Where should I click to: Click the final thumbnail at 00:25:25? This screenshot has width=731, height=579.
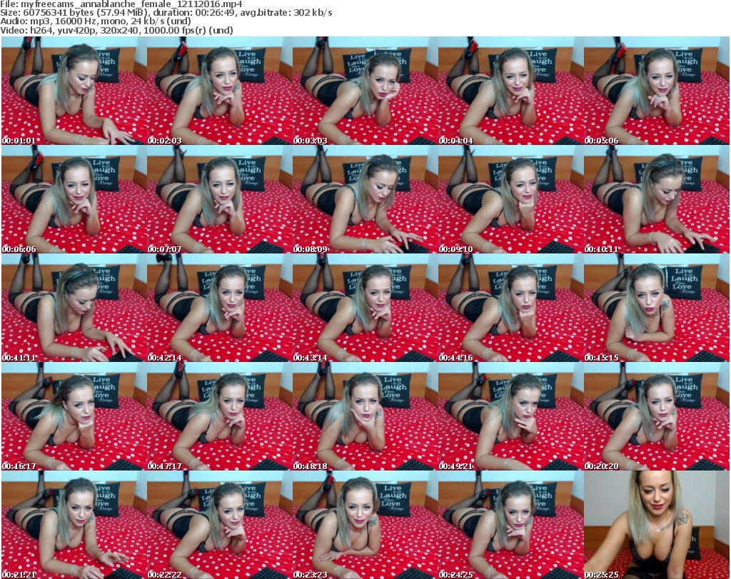656,525
